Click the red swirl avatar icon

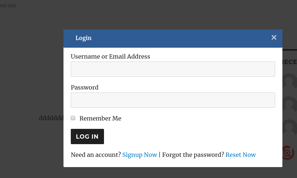coord(289,153)
